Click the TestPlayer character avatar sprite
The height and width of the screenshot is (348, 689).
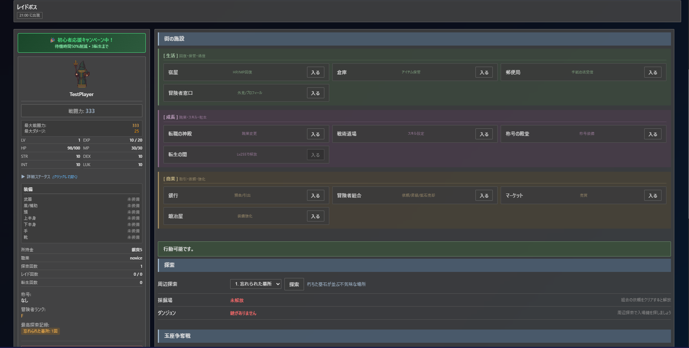(81, 74)
